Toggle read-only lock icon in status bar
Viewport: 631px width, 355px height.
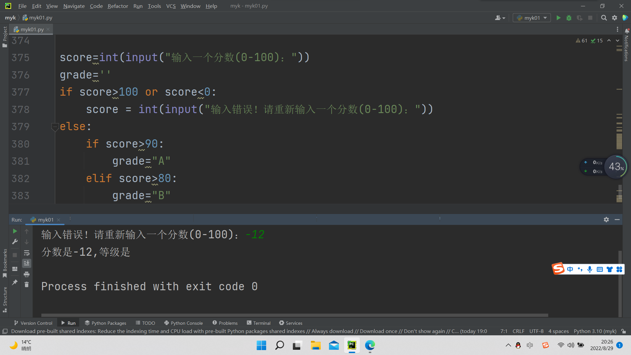click(623, 331)
